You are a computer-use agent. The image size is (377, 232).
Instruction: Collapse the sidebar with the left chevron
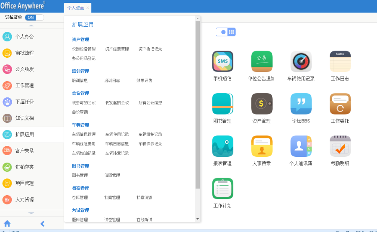click(x=42, y=224)
